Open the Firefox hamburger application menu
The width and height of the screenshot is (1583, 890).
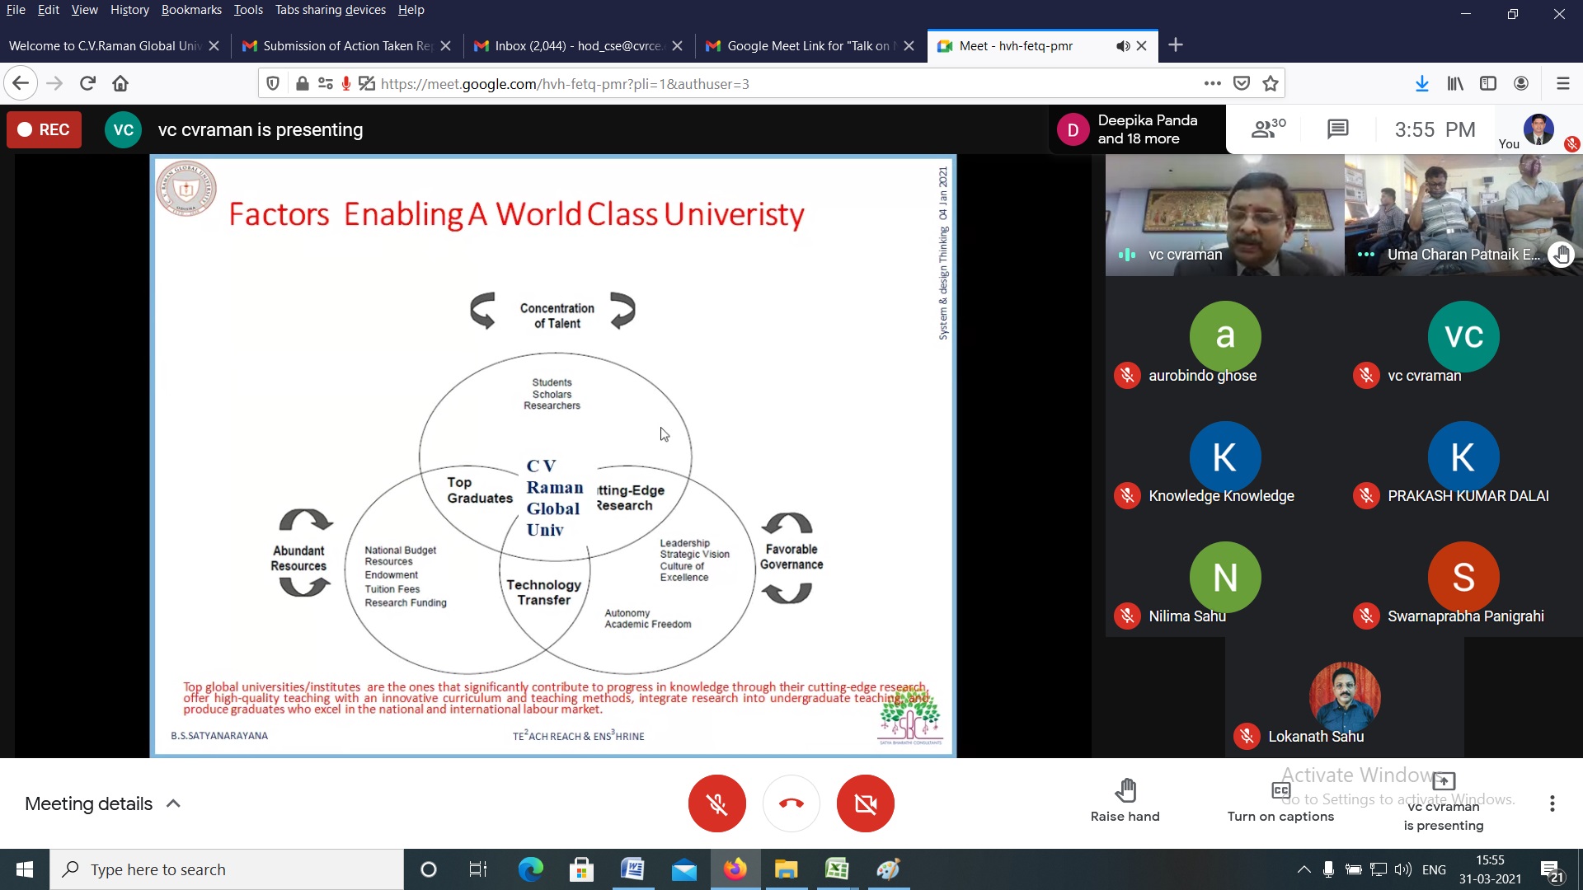1562,83
